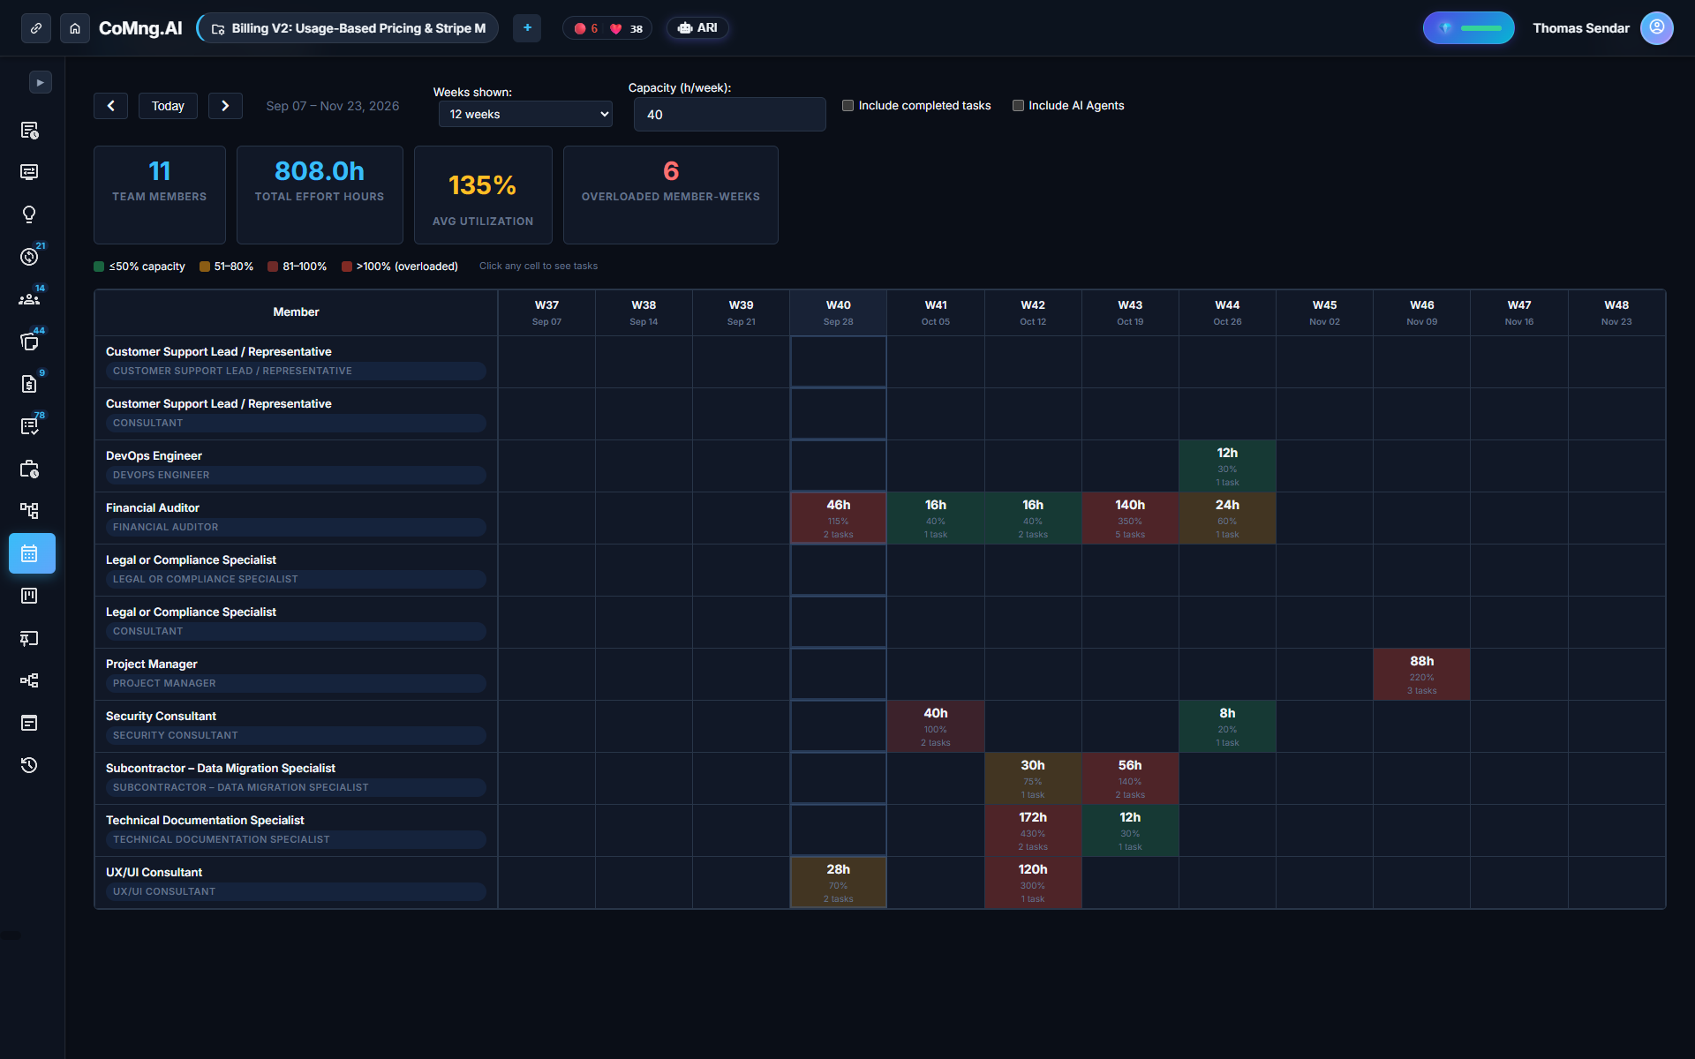Open sticky notes icon with badge 44

coord(29,342)
